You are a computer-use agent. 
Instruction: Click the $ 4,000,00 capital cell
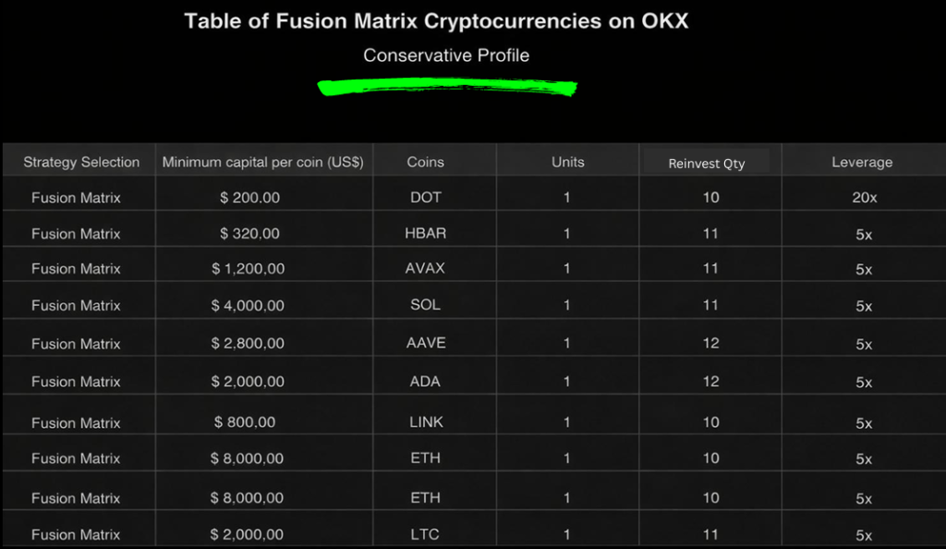(248, 305)
